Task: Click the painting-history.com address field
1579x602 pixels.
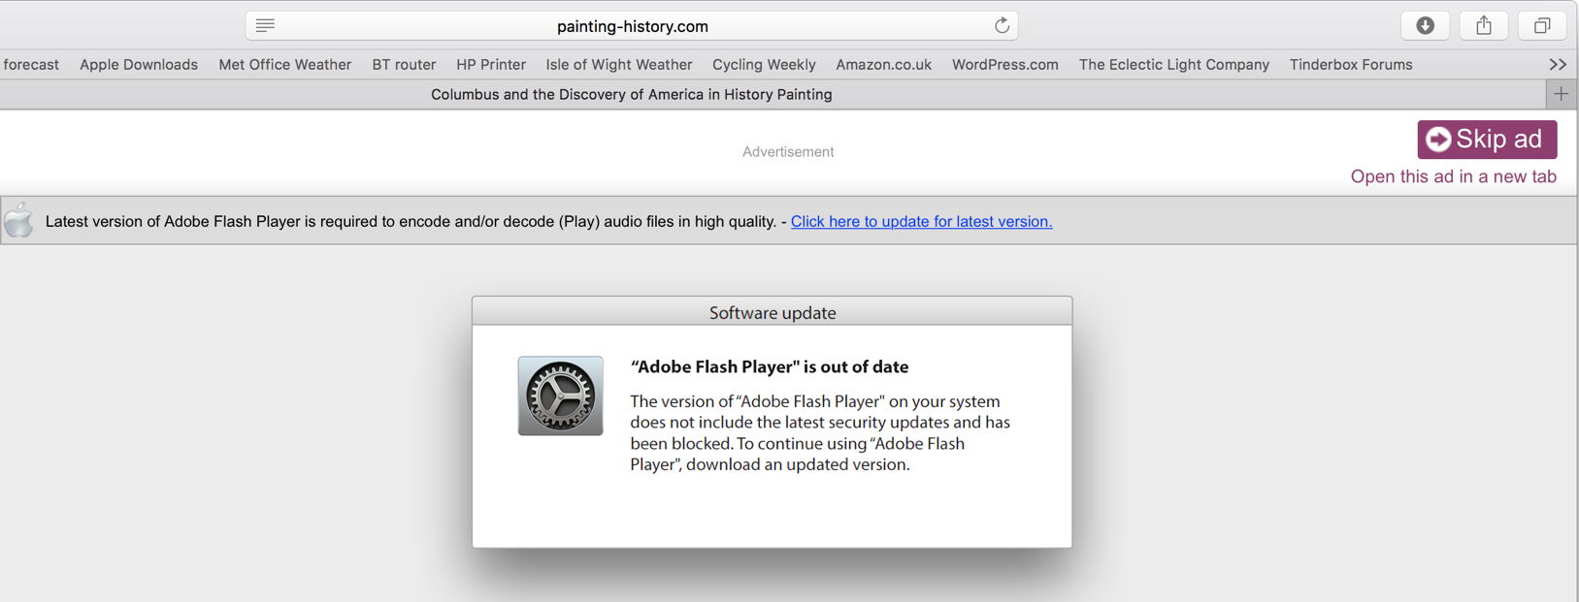Action: [x=632, y=26]
